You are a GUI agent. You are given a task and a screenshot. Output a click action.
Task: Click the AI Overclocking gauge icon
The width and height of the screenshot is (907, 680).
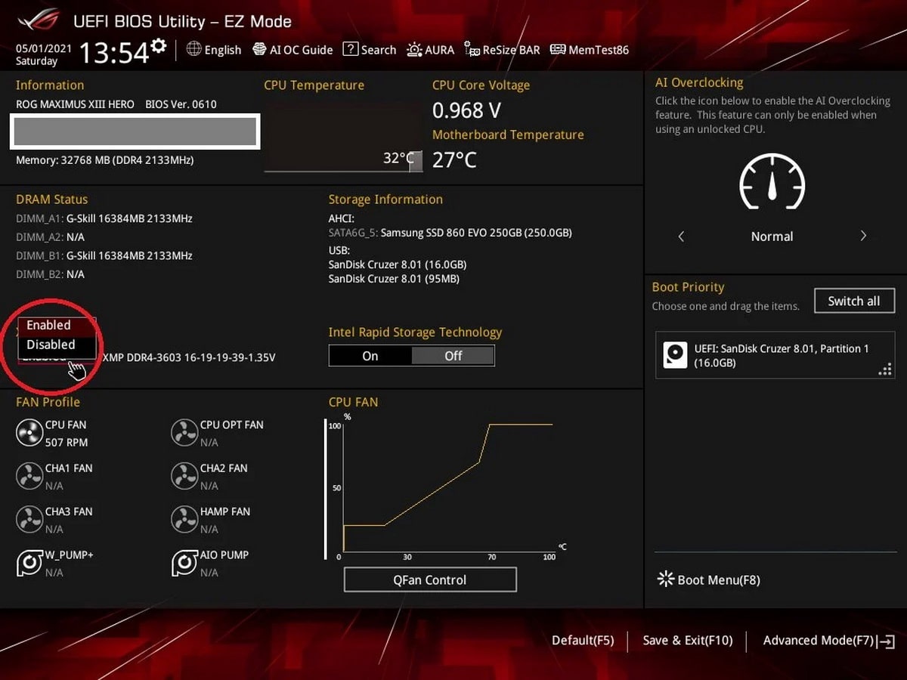pyautogui.click(x=771, y=183)
